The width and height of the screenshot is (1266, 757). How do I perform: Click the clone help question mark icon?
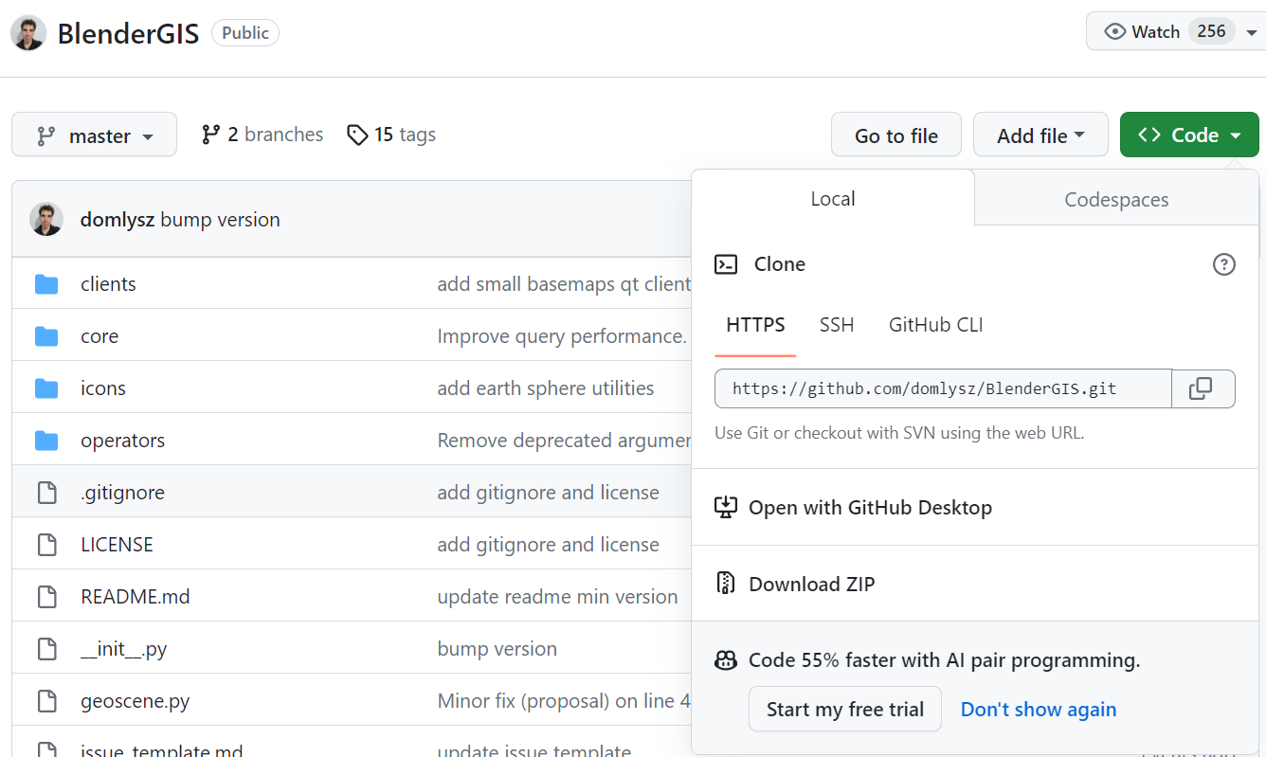pyautogui.click(x=1224, y=264)
